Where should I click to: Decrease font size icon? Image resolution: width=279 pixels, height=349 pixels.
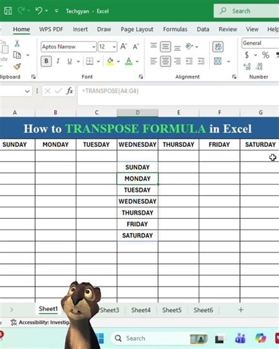tap(135, 46)
